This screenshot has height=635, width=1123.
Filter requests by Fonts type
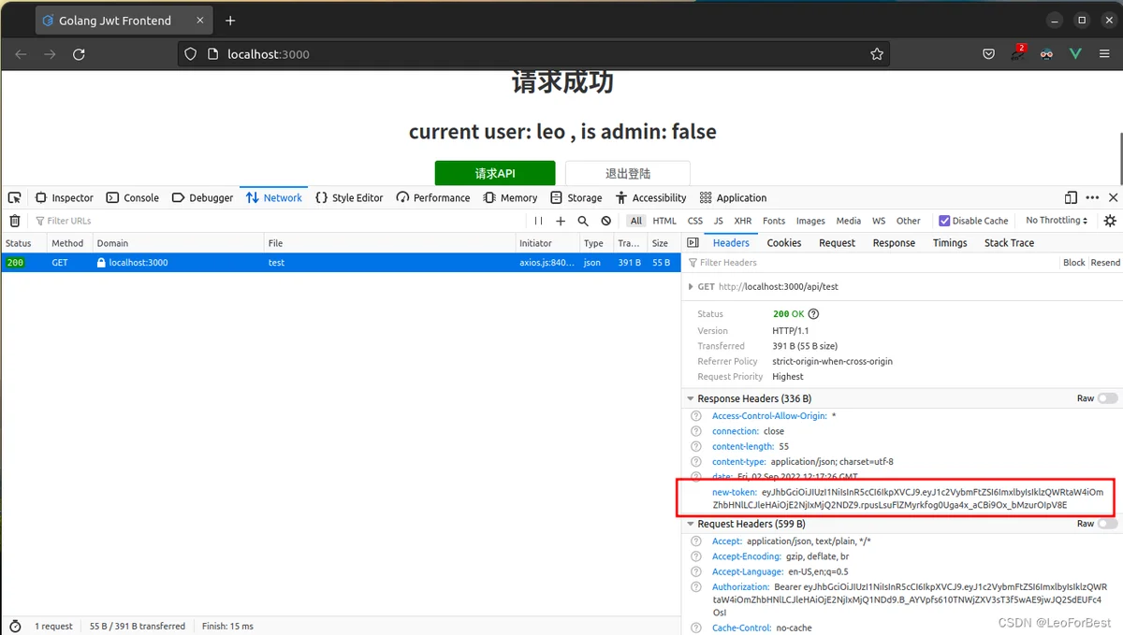[774, 221]
